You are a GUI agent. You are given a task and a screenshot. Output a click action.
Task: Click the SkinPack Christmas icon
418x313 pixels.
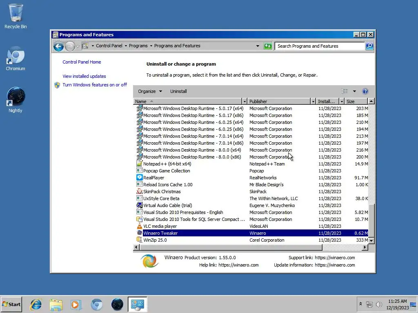click(139, 192)
